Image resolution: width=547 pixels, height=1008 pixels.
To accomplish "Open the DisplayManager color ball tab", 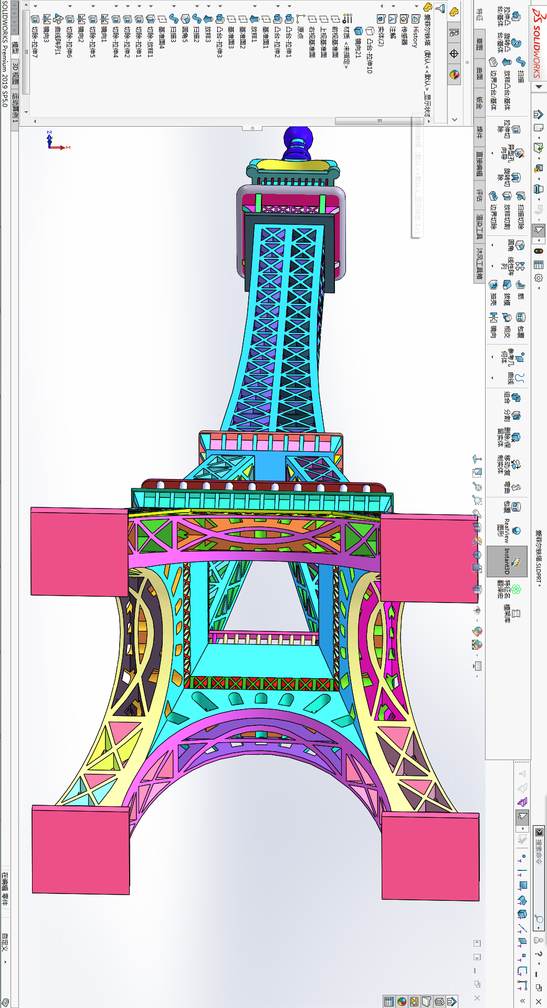I will click(455, 75).
